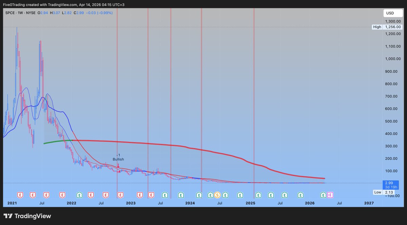The height and width of the screenshot is (225, 407).
Task: Click the leftmost red earnings "E" badge
Action: (x=20, y=195)
